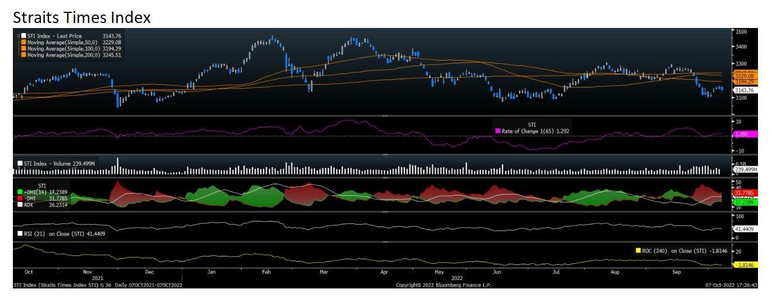
Task: Toggle the green +DMI(14) legend box
Action: 21,191
